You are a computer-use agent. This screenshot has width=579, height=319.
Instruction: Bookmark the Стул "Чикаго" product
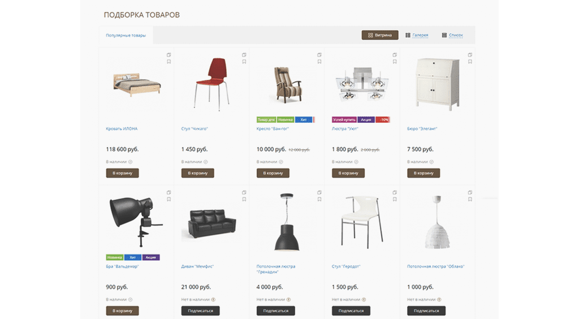click(244, 62)
